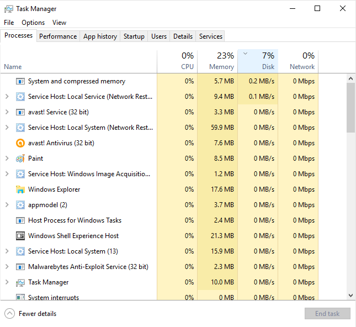
Task: Click the appmodel (2) gear icon
Action: (x=20, y=205)
